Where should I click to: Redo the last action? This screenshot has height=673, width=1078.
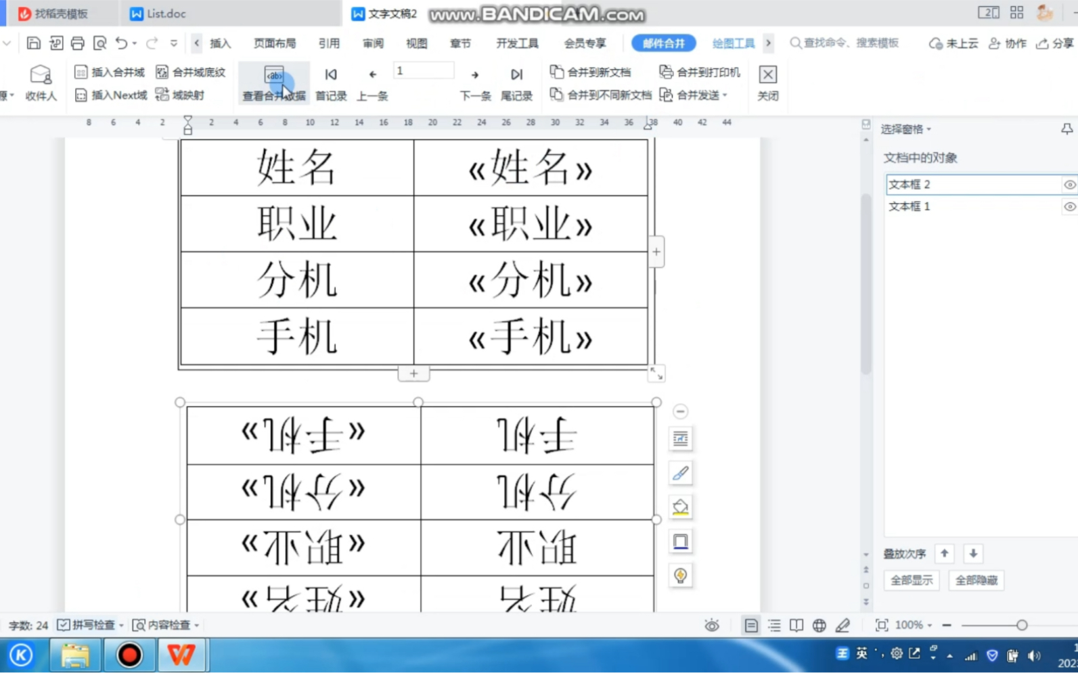pyautogui.click(x=152, y=43)
